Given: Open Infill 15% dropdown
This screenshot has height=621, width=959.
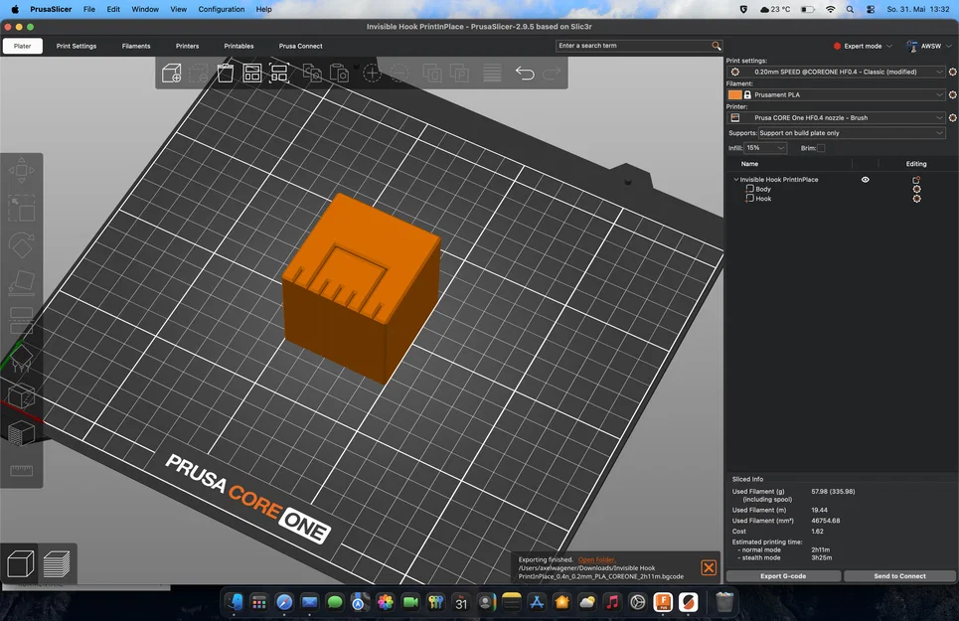Looking at the screenshot, I should (x=765, y=148).
